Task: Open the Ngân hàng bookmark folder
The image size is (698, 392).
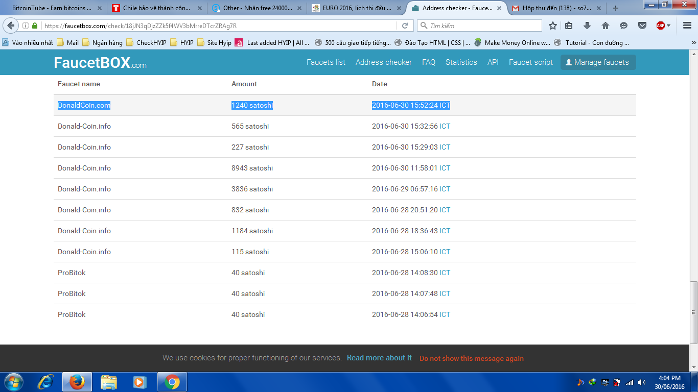Action: click(x=102, y=43)
